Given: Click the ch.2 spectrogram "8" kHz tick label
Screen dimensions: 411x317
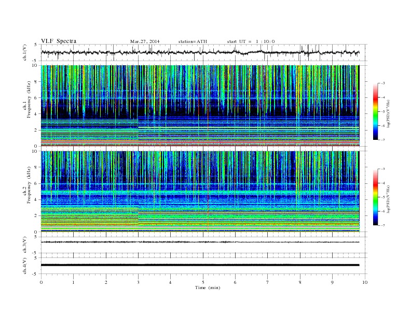Looking at the screenshot, I should point(36,167).
